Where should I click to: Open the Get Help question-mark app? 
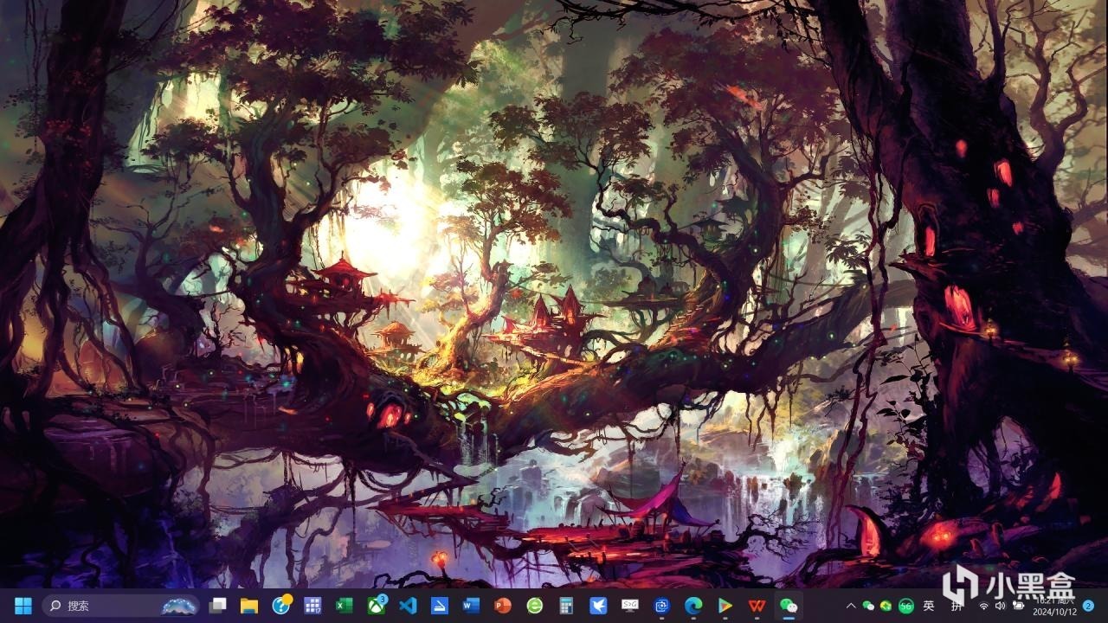point(281,605)
